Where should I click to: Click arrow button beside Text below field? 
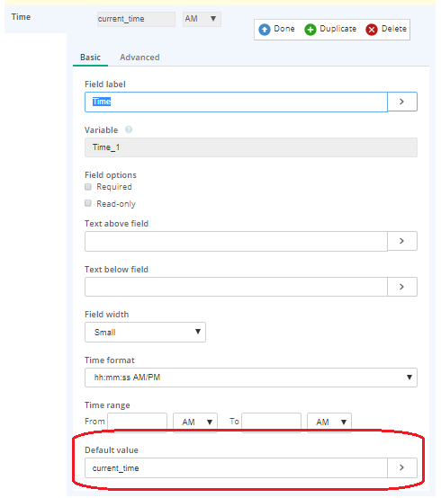402,287
